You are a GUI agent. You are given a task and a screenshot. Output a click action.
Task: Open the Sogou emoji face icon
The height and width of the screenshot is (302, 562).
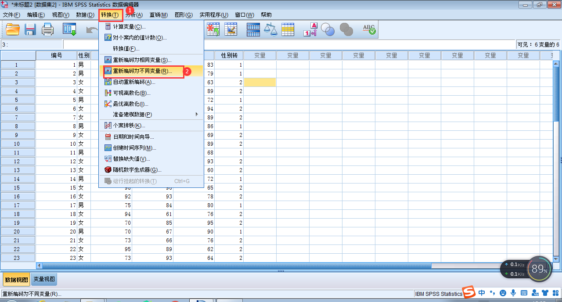[x=503, y=293]
